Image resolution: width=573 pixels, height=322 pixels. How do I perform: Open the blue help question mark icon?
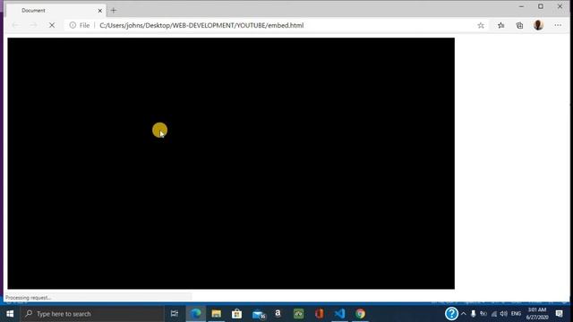point(451,314)
